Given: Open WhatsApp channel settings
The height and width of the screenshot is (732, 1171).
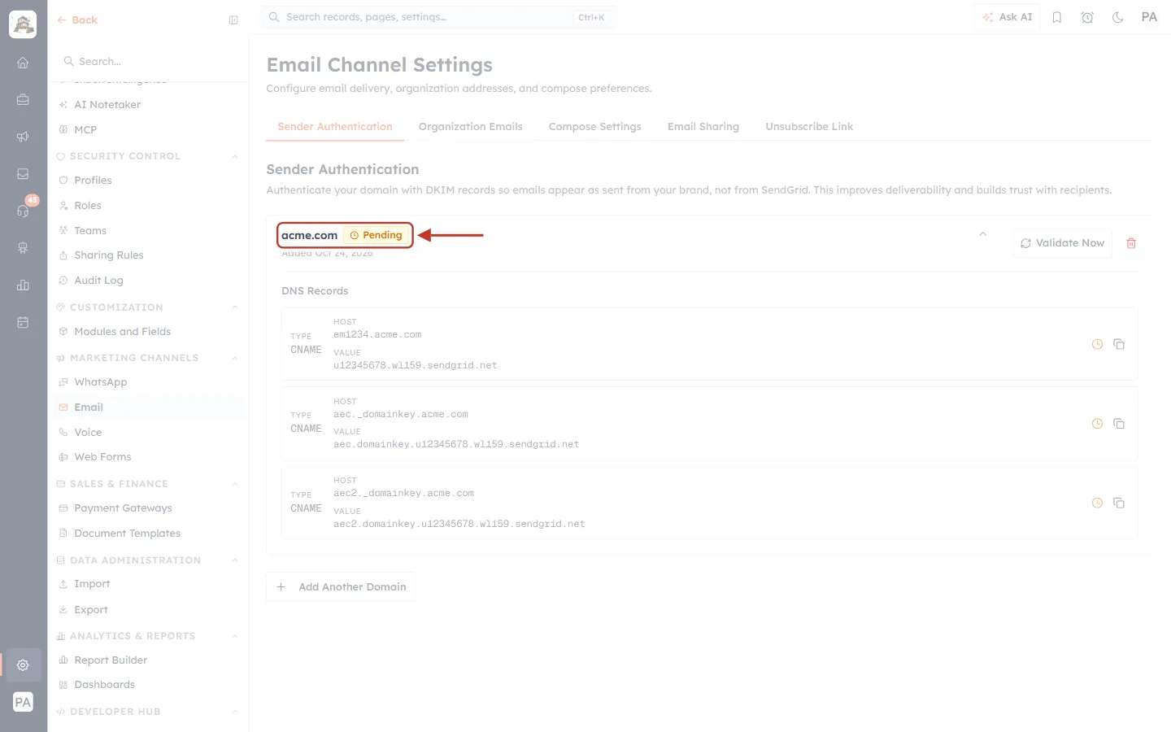Looking at the screenshot, I should pyautogui.click(x=100, y=382).
